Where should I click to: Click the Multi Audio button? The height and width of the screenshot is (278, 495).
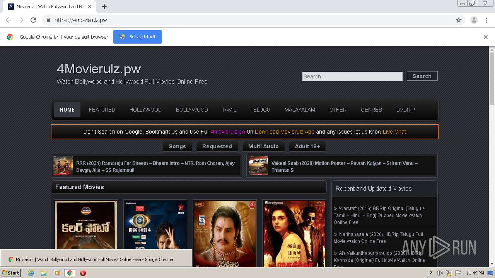pos(263,146)
